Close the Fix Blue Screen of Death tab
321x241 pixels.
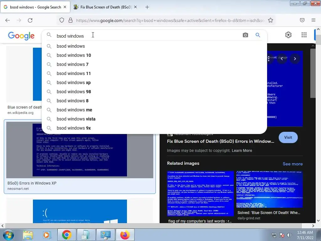coord(135,7)
